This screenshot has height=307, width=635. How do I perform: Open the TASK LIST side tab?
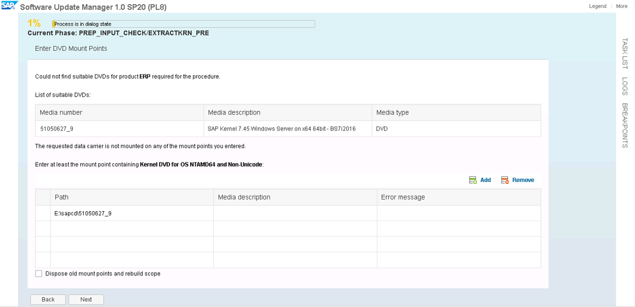point(625,53)
